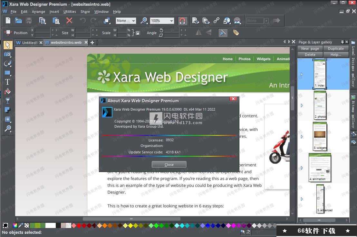The width and height of the screenshot is (357, 237).
Task: Click the globe with checkmark export icon
Action: pos(227,21)
